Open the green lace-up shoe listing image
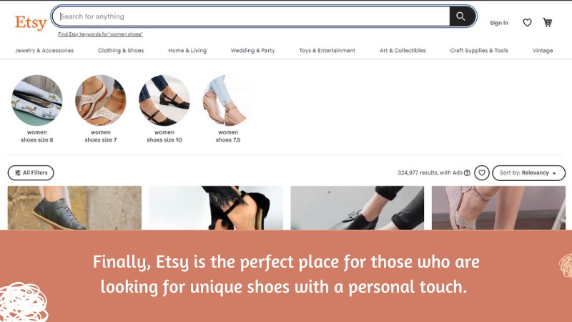Image resolution: width=572 pixels, height=322 pixels. point(74,208)
